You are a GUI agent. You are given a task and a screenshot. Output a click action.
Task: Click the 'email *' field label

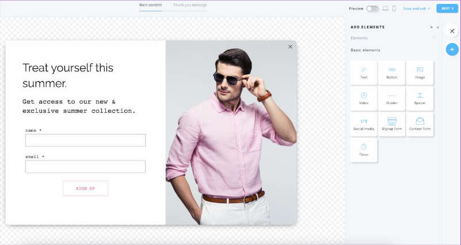pyautogui.click(x=35, y=157)
